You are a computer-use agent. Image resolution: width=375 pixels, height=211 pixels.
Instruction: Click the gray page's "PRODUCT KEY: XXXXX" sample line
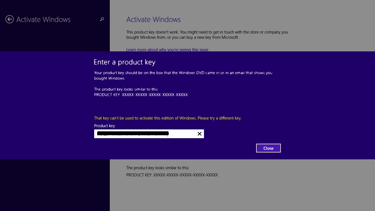(172, 175)
